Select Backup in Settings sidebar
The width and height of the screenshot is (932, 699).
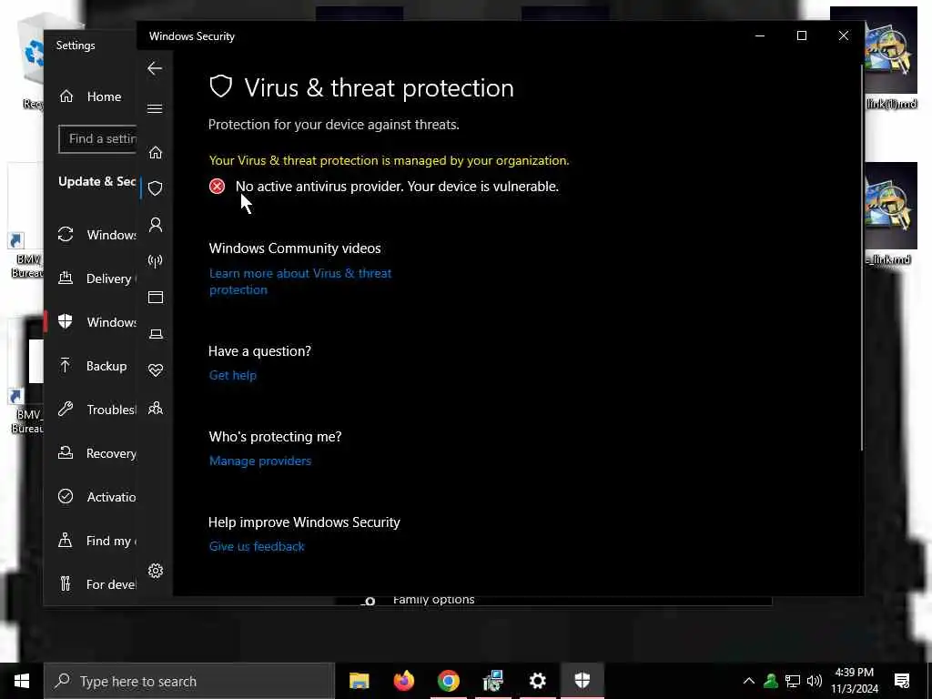[92, 366]
